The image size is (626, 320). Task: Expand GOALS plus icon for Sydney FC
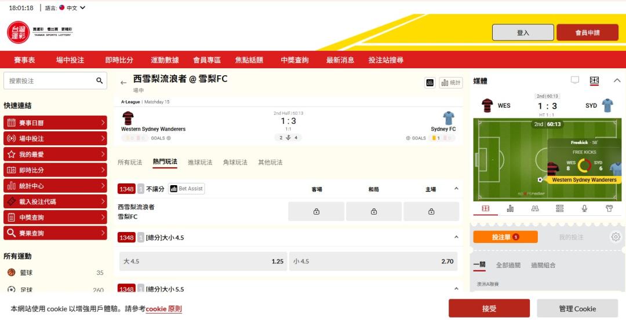[408, 138]
